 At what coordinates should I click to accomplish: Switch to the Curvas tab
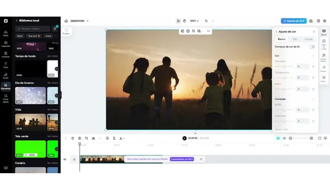point(308,39)
